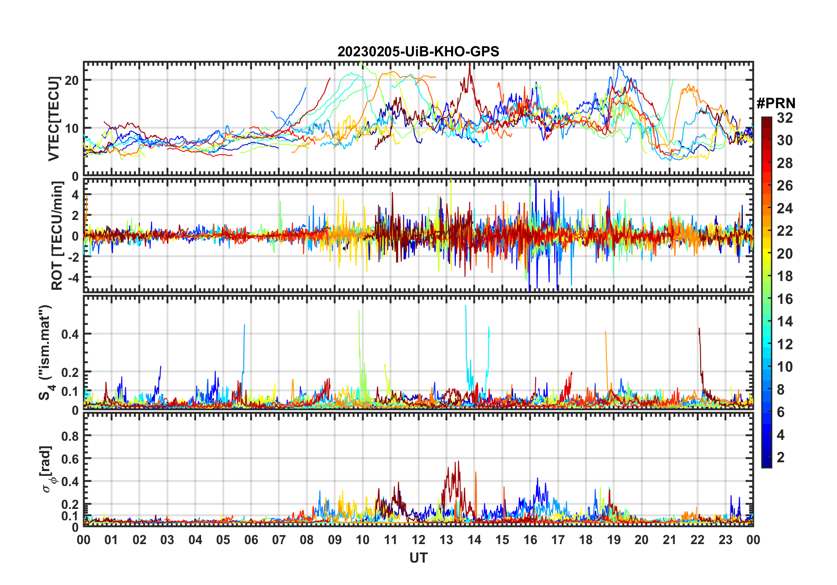Click x-axis hour label 02
This screenshot has width=837, height=585.
pos(139,540)
